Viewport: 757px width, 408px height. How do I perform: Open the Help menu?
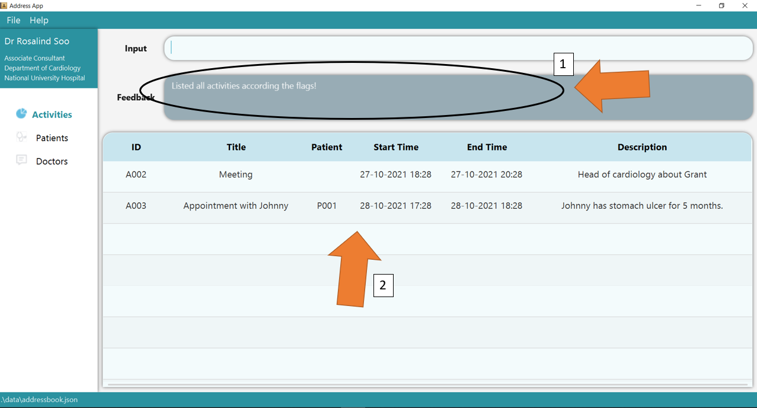[x=39, y=20]
